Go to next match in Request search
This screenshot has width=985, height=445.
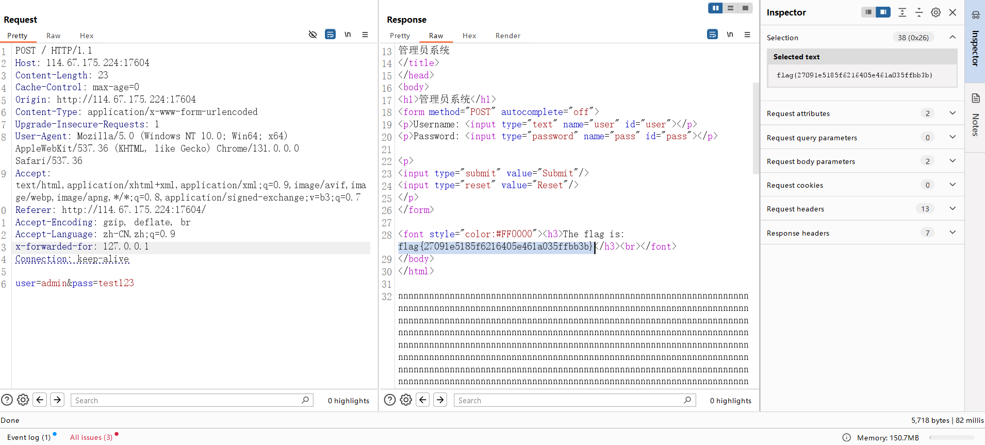(x=57, y=400)
